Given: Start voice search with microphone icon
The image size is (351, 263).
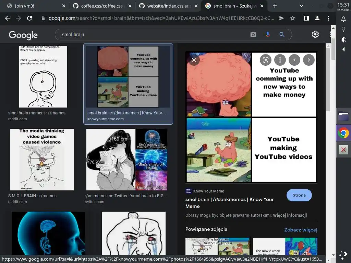Looking at the screenshot, I should pyautogui.click(x=267, y=35).
